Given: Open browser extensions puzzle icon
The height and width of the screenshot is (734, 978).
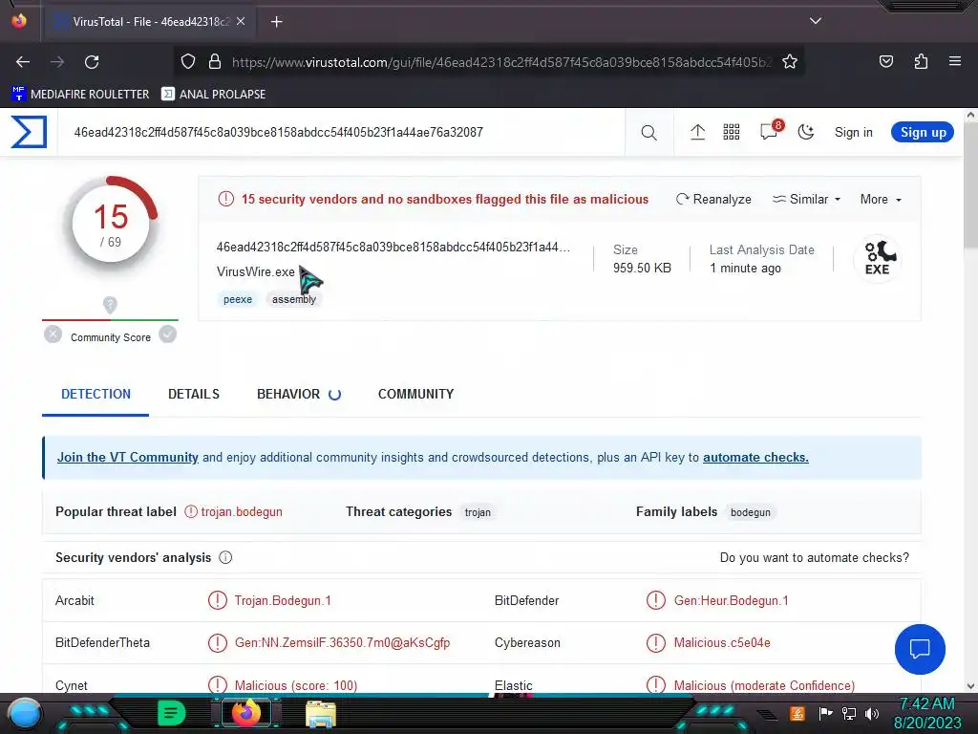Looking at the screenshot, I should point(921,61).
